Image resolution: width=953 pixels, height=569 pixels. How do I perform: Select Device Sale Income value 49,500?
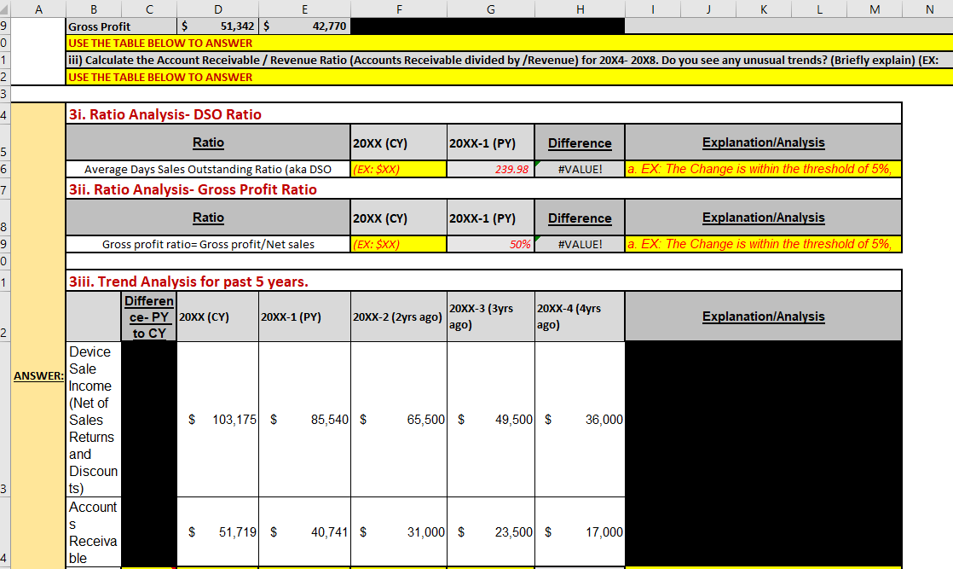click(490, 420)
